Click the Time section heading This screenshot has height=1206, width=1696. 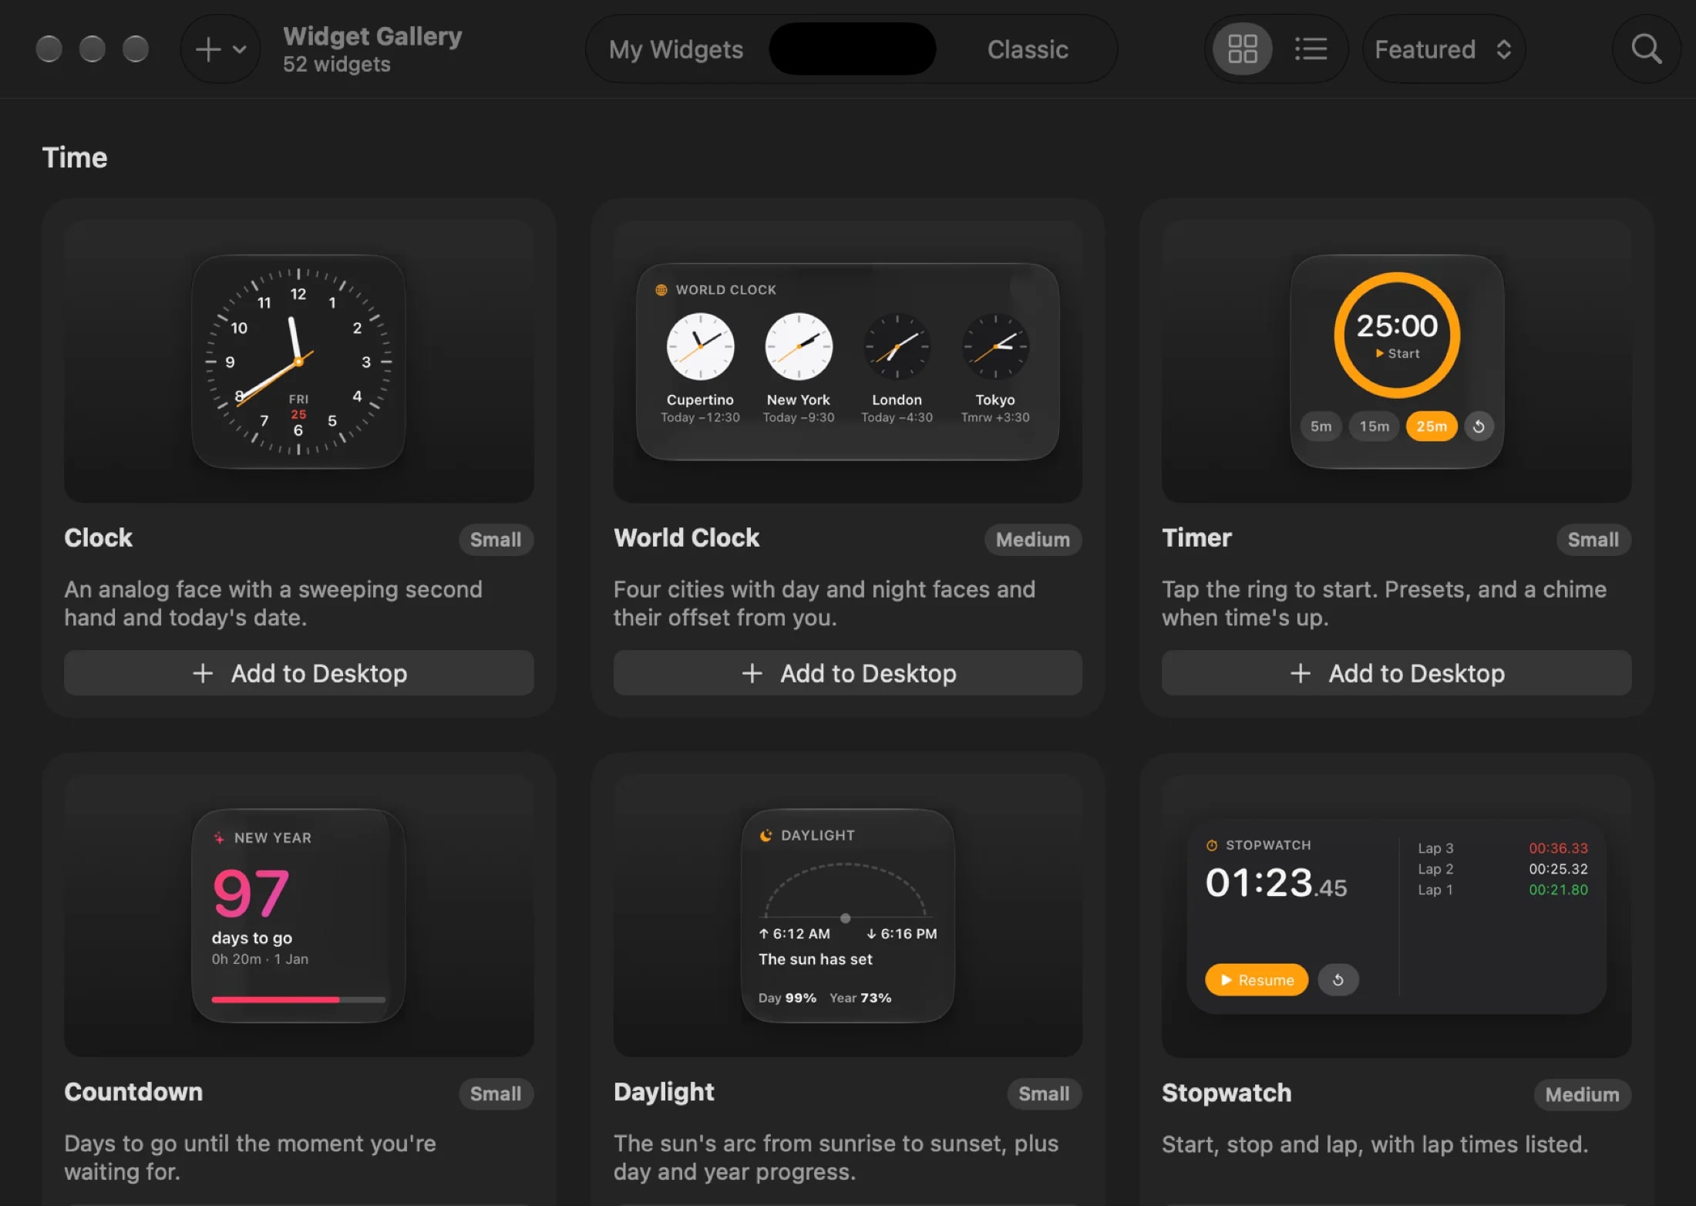pyautogui.click(x=75, y=157)
